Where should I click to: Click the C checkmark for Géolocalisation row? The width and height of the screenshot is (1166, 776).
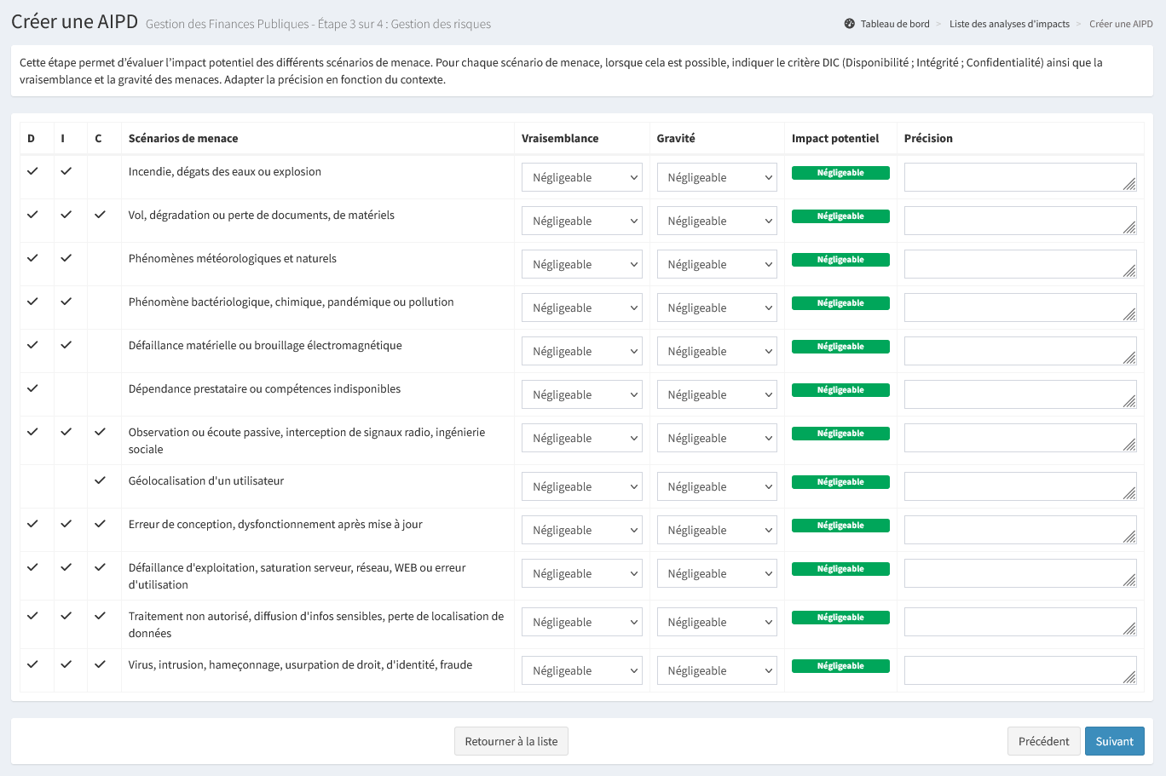[100, 480]
